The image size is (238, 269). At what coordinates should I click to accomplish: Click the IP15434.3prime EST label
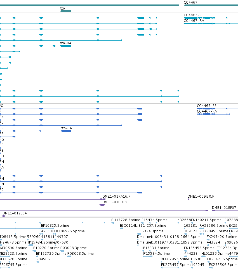pos(41,242)
